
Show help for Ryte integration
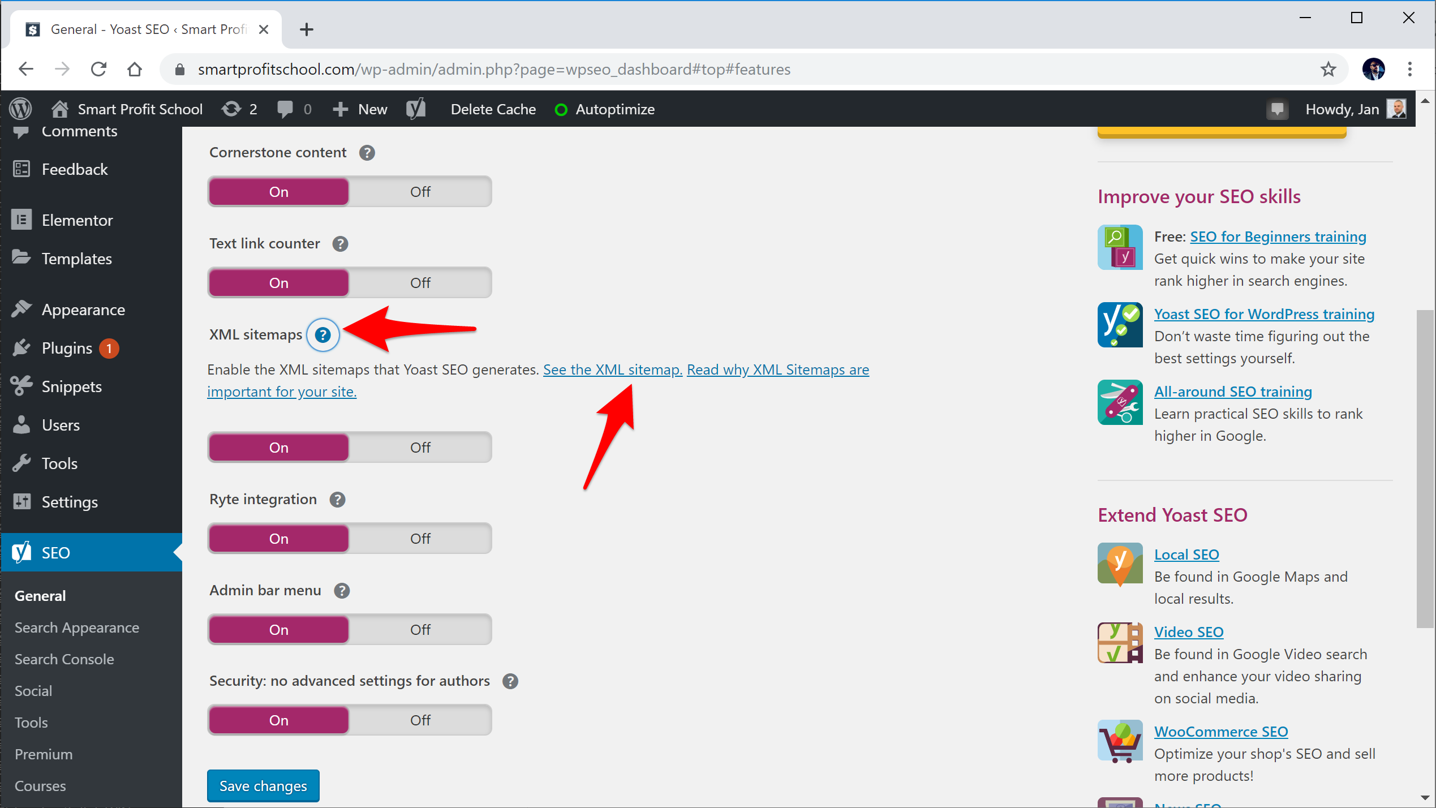[337, 500]
